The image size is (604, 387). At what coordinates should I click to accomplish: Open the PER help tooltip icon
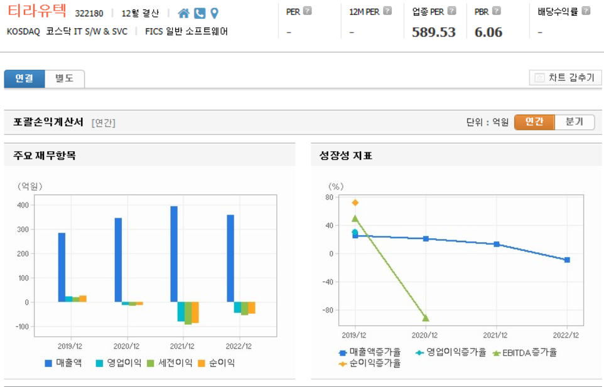[306, 10]
